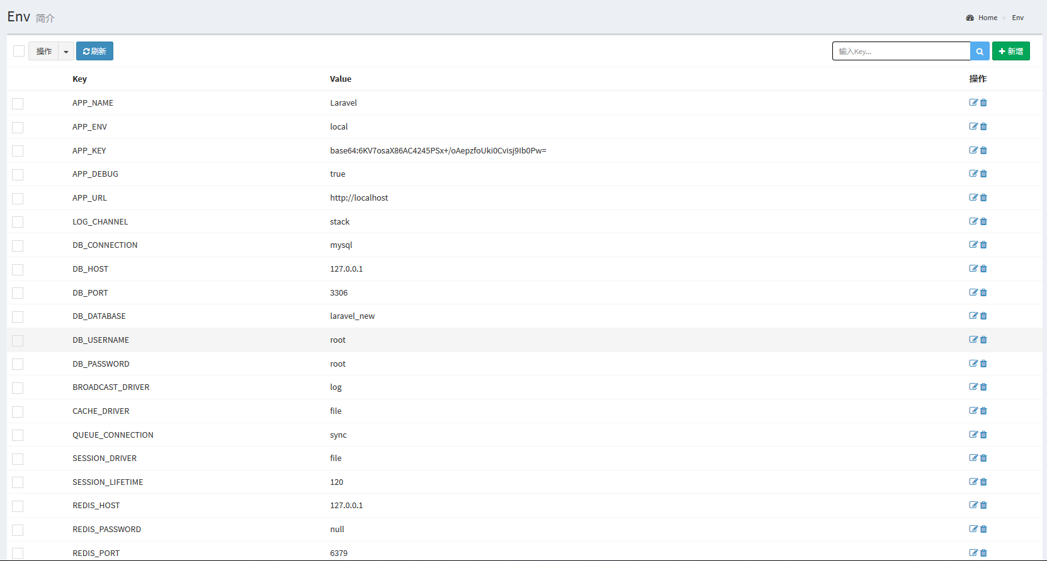
Task: Edit the APP_NAME row
Action: pyautogui.click(x=973, y=103)
